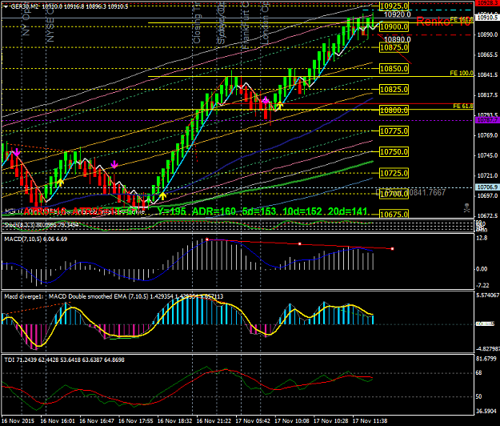Select the FE 161.8 Fibonacci label
500x426 pixels.
(x=462, y=19)
